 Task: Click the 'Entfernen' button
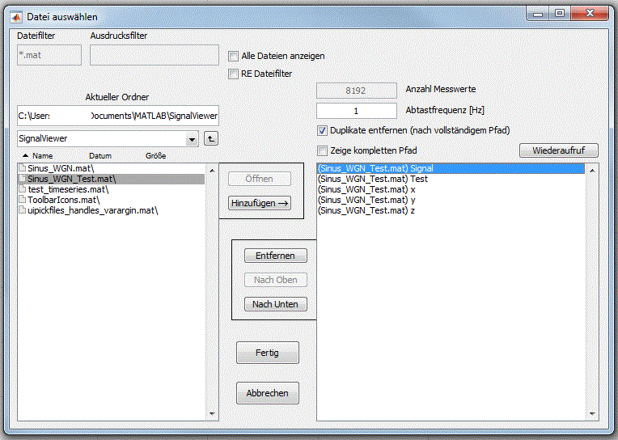tap(276, 256)
